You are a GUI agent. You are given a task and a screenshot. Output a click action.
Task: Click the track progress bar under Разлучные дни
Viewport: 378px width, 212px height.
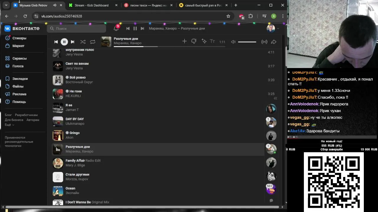(x=170, y=47)
